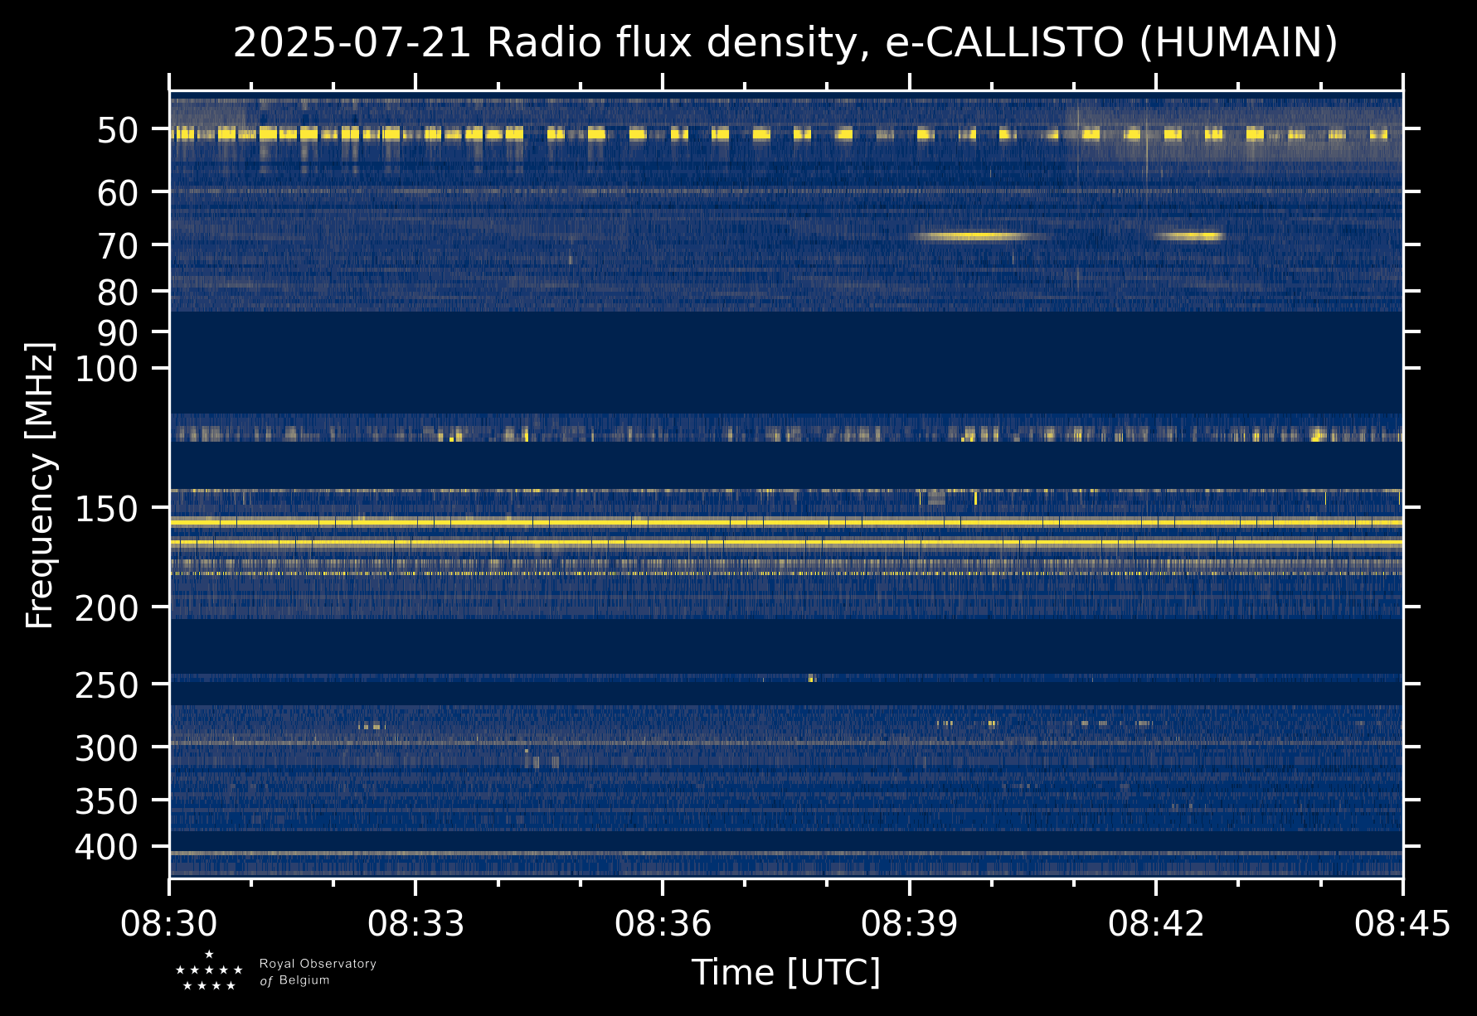
Task: Click the 'Time [UTC]' axis label
Action: pyautogui.click(x=785, y=972)
